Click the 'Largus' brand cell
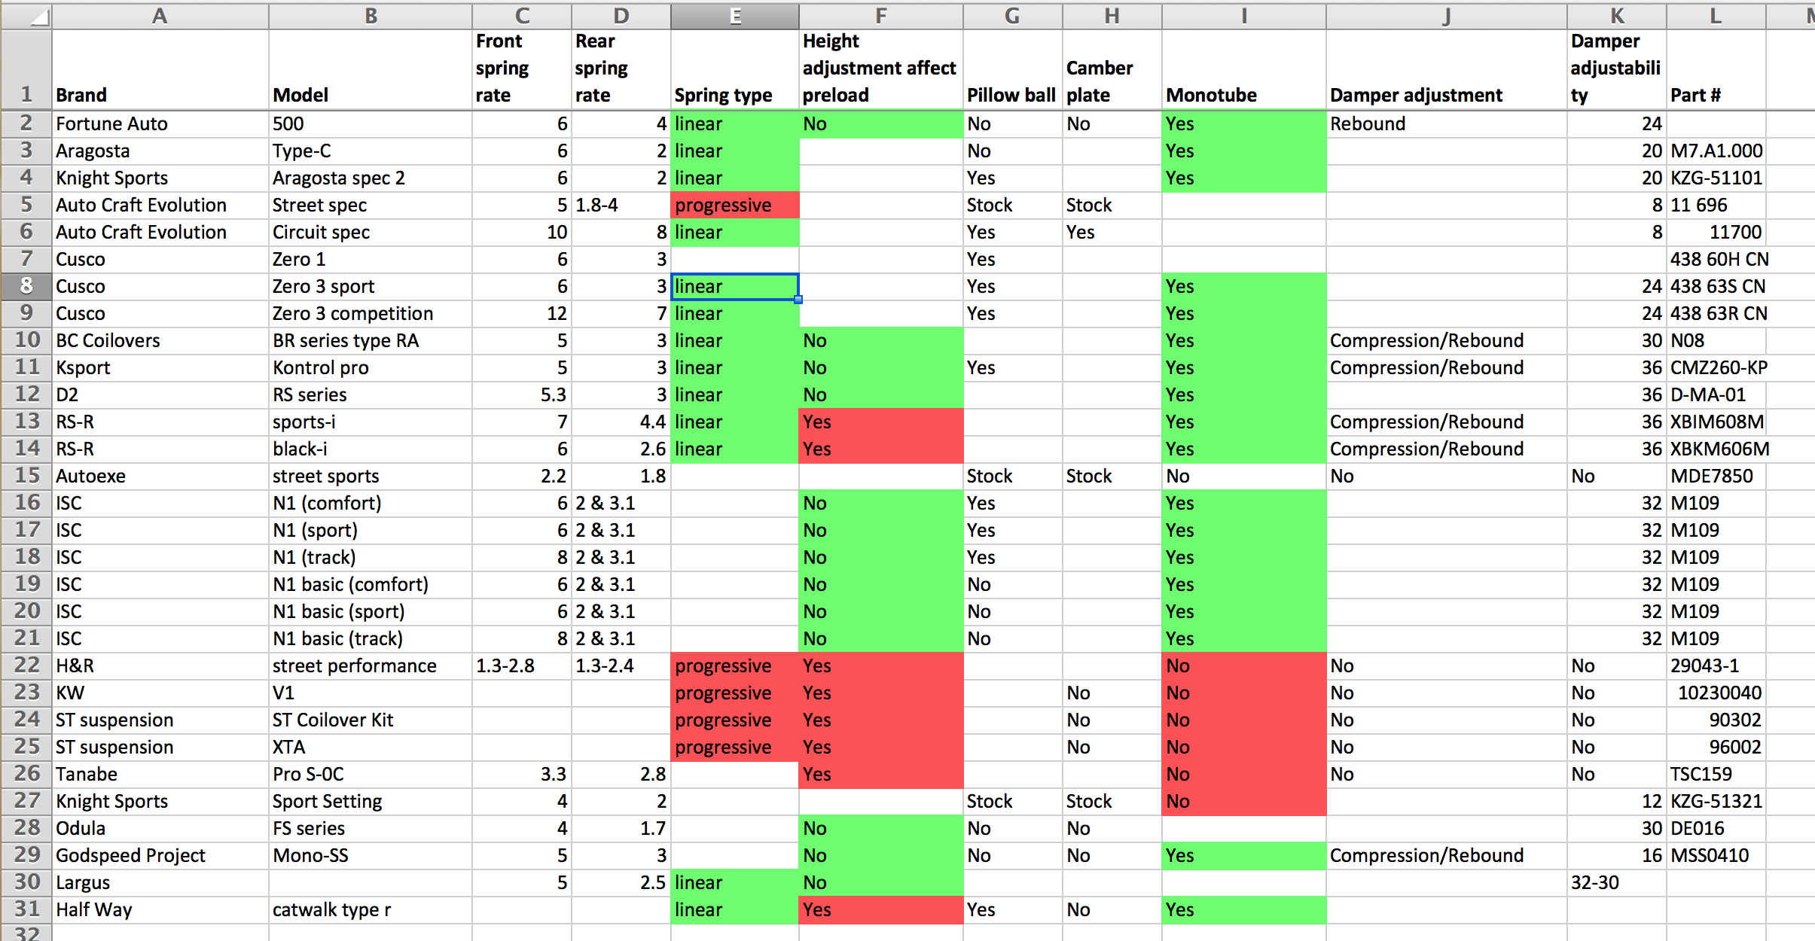The image size is (1815, 941). point(160,882)
